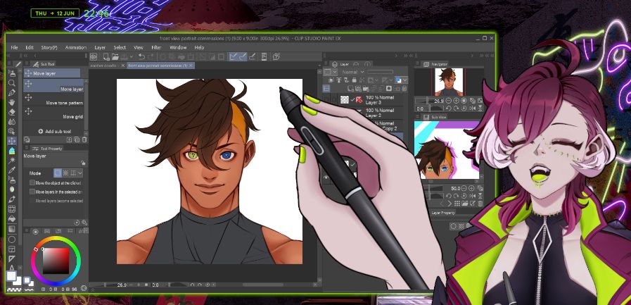Click the main color swatch
The image size is (631, 305).
pos(11,275)
